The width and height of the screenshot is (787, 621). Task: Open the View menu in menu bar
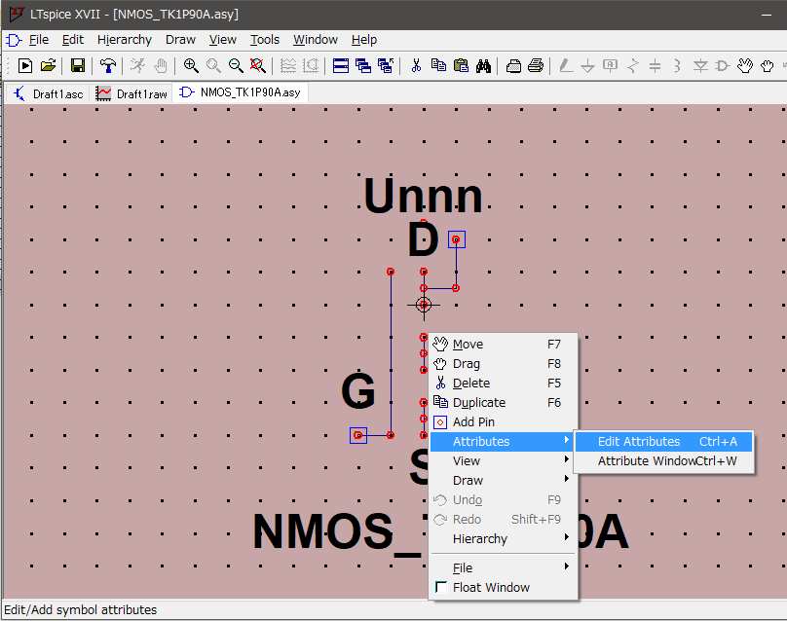(223, 40)
